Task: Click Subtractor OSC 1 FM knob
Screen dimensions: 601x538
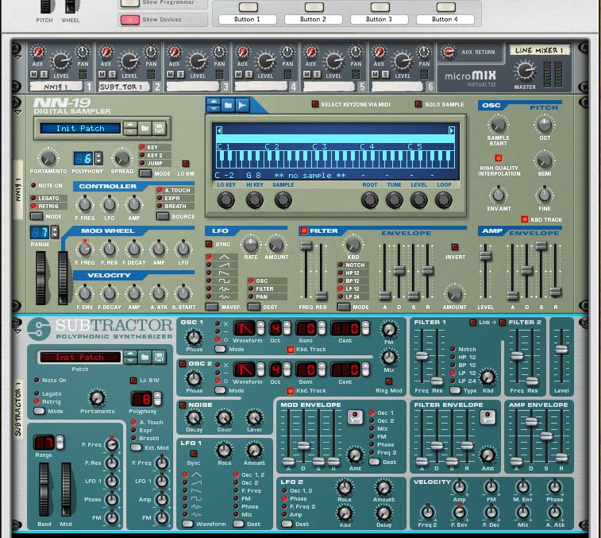Action: tap(389, 329)
